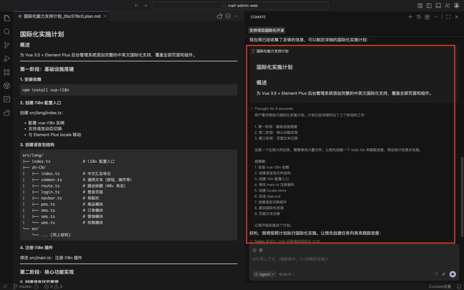Toggle the primary side bar

429,5
